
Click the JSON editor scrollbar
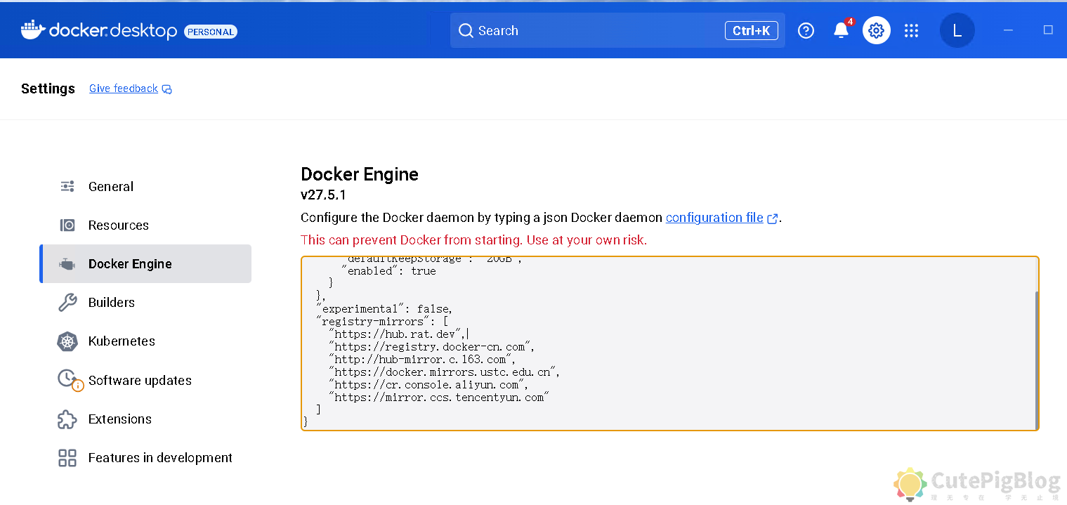(1036, 358)
